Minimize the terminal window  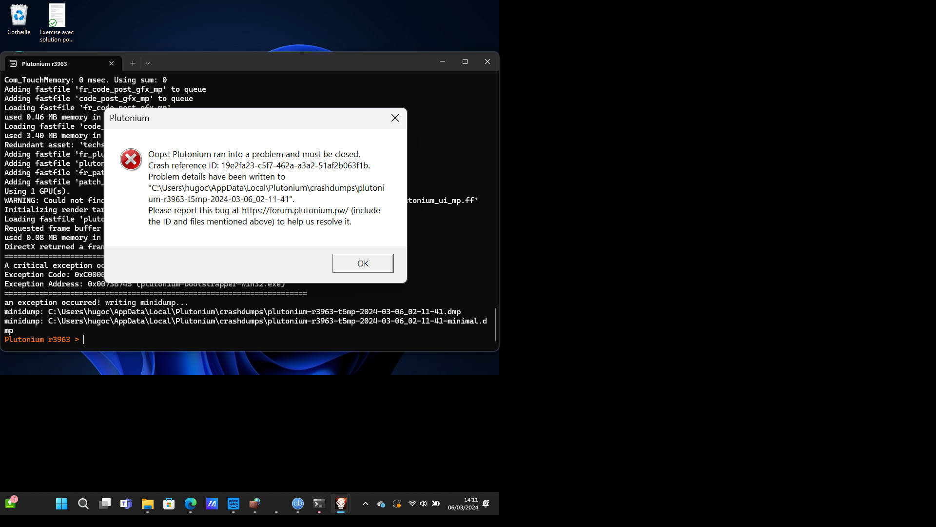[x=443, y=61]
